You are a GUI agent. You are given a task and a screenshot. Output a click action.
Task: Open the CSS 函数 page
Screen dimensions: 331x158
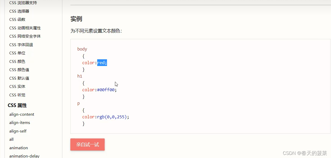tap(17, 19)
